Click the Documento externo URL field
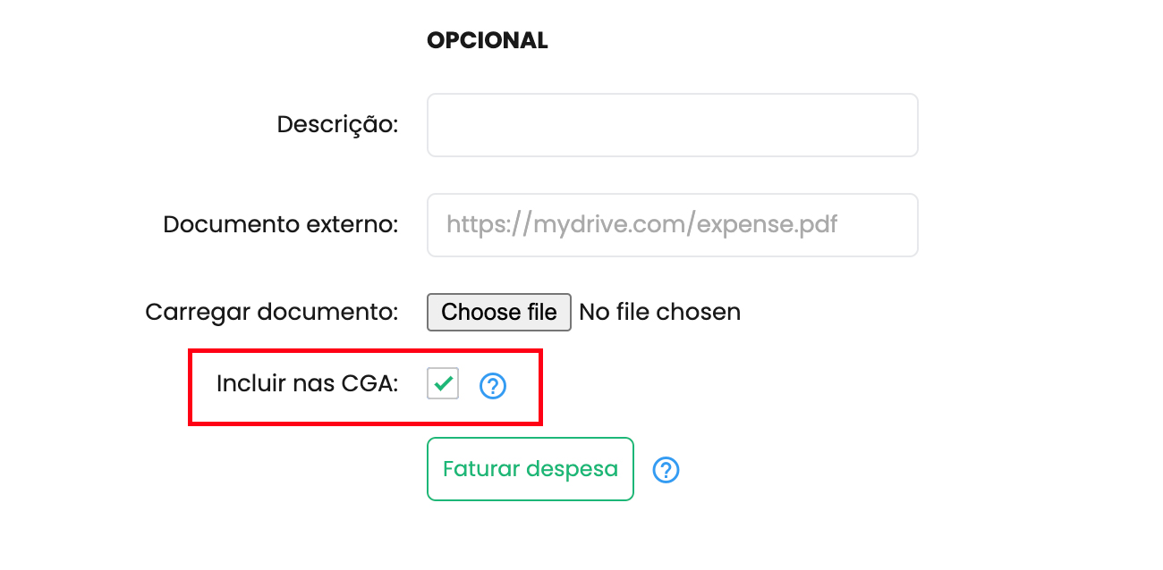The width and height of the screenshot is (1163, 570). pyautogui.click(x=673, y=225)
